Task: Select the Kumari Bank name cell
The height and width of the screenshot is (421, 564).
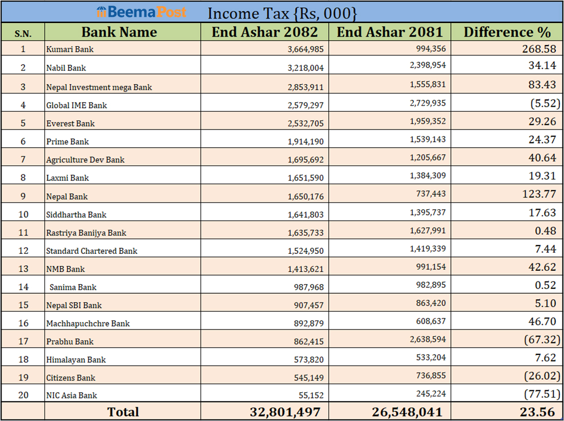Action: coord(70,50)
